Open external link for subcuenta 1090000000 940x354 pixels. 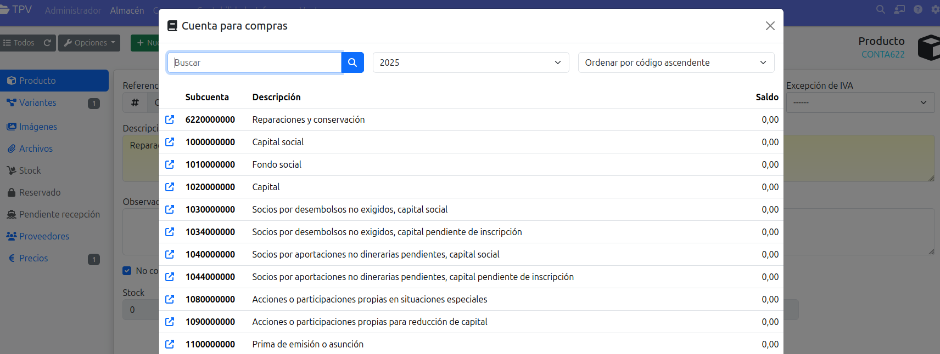click(x=170, y=322)
